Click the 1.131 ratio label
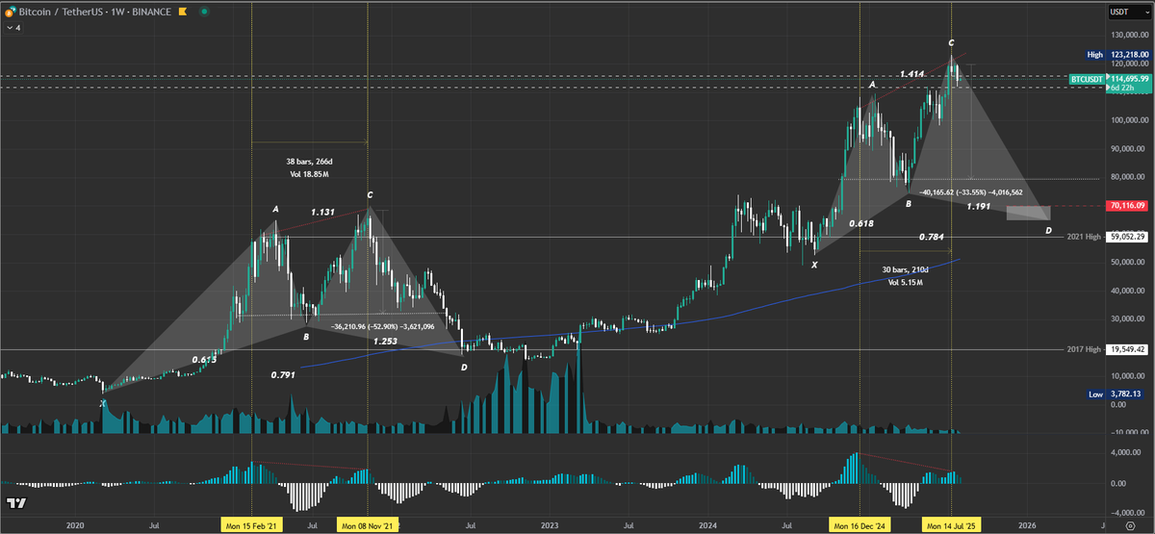 (322, 213)
